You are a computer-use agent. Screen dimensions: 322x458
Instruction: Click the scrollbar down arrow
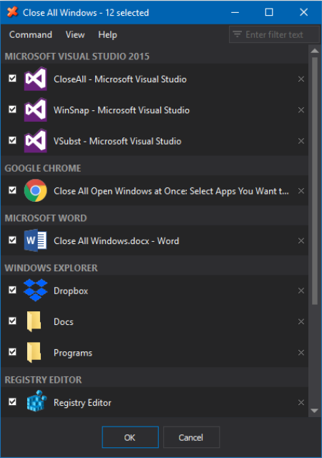[x=315, y=411]
